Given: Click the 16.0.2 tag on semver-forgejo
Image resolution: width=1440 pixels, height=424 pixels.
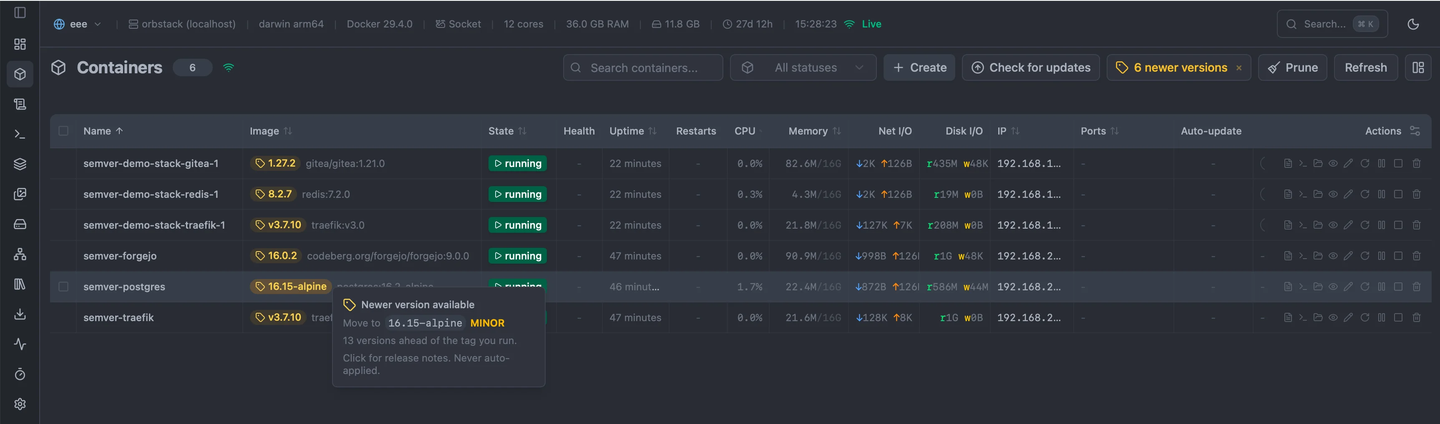Looking at the screenshot, I should coord(276,256).
